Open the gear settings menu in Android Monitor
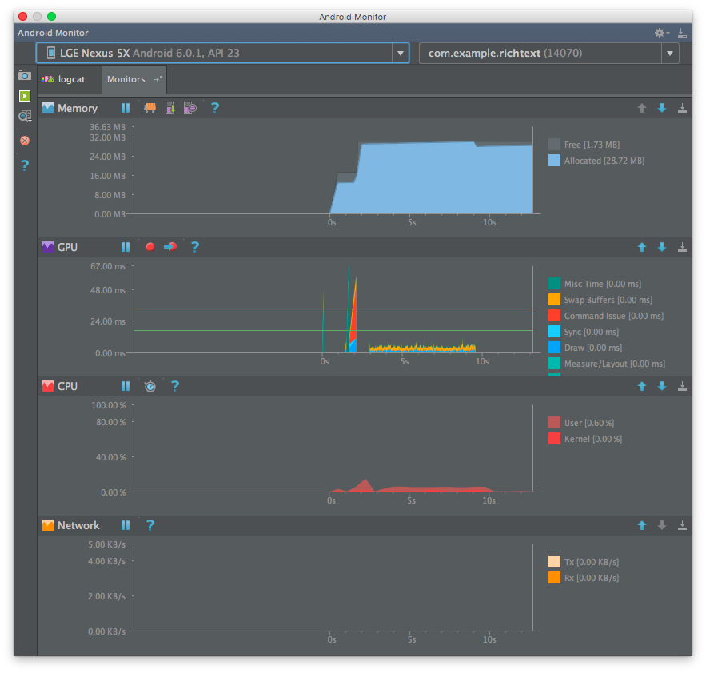The width and height of the screenshot is (706, 673). pyautogui.click(x=661, y=33)
